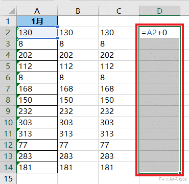Select row 1 header
The width and height of the screenshot is (189, 184).
point(8,21)
